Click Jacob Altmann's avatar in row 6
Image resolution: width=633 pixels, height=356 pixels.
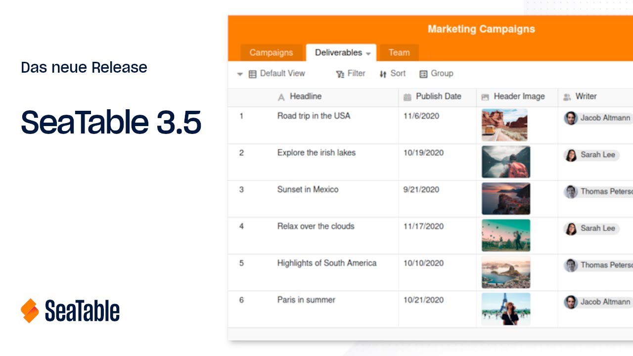(x=571, y=302)
